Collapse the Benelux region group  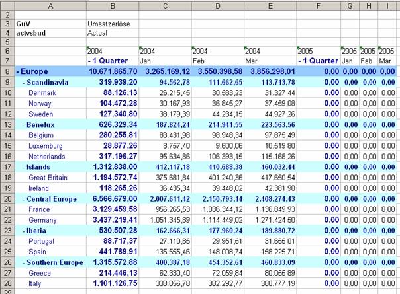(x=25, y=124)
